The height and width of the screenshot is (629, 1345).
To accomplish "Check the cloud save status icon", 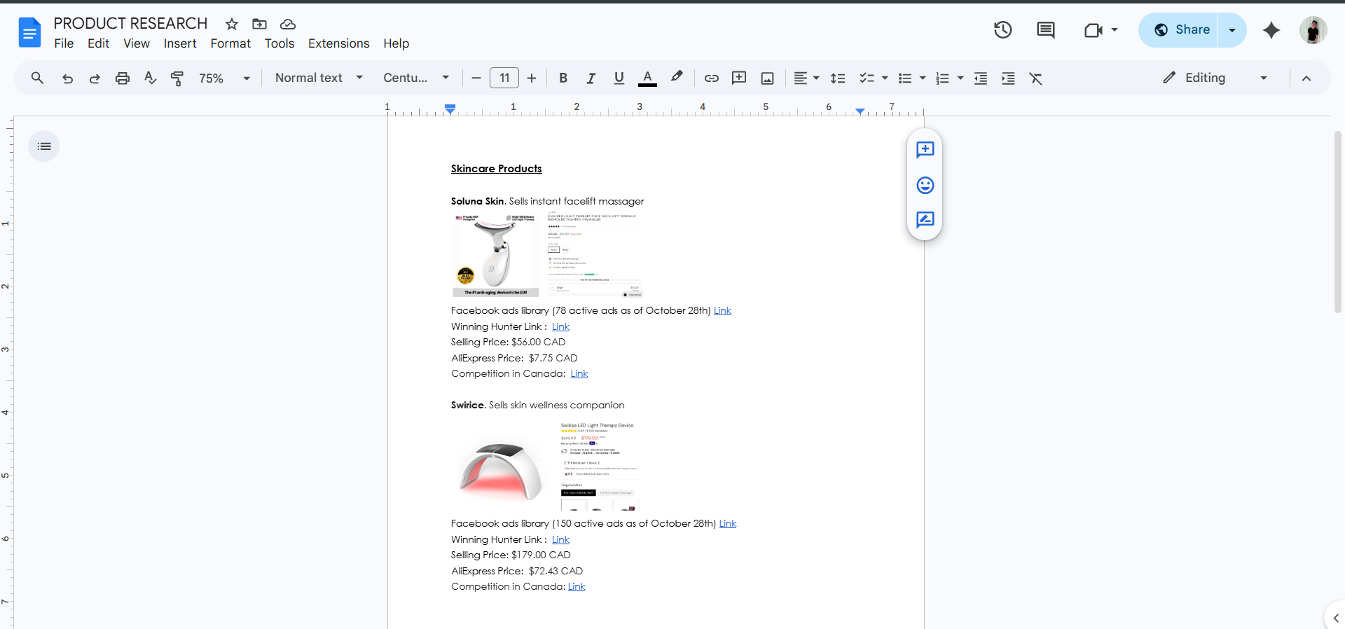I will (287, 24).
